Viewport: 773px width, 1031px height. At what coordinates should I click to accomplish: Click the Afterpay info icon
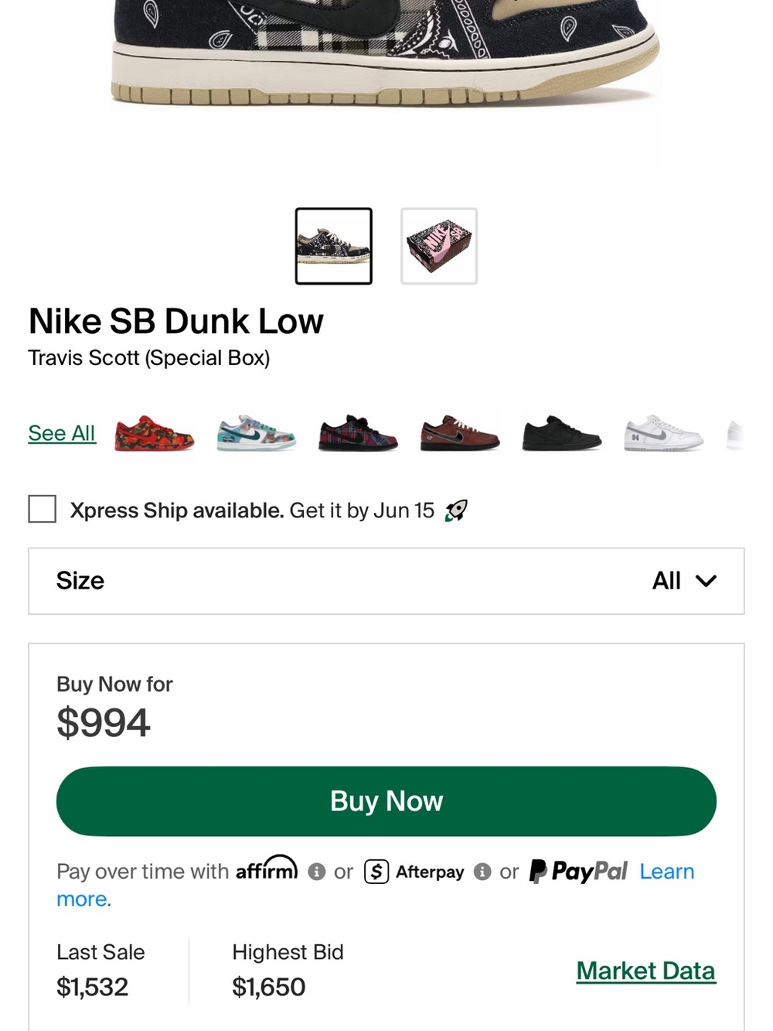[482, 872]
